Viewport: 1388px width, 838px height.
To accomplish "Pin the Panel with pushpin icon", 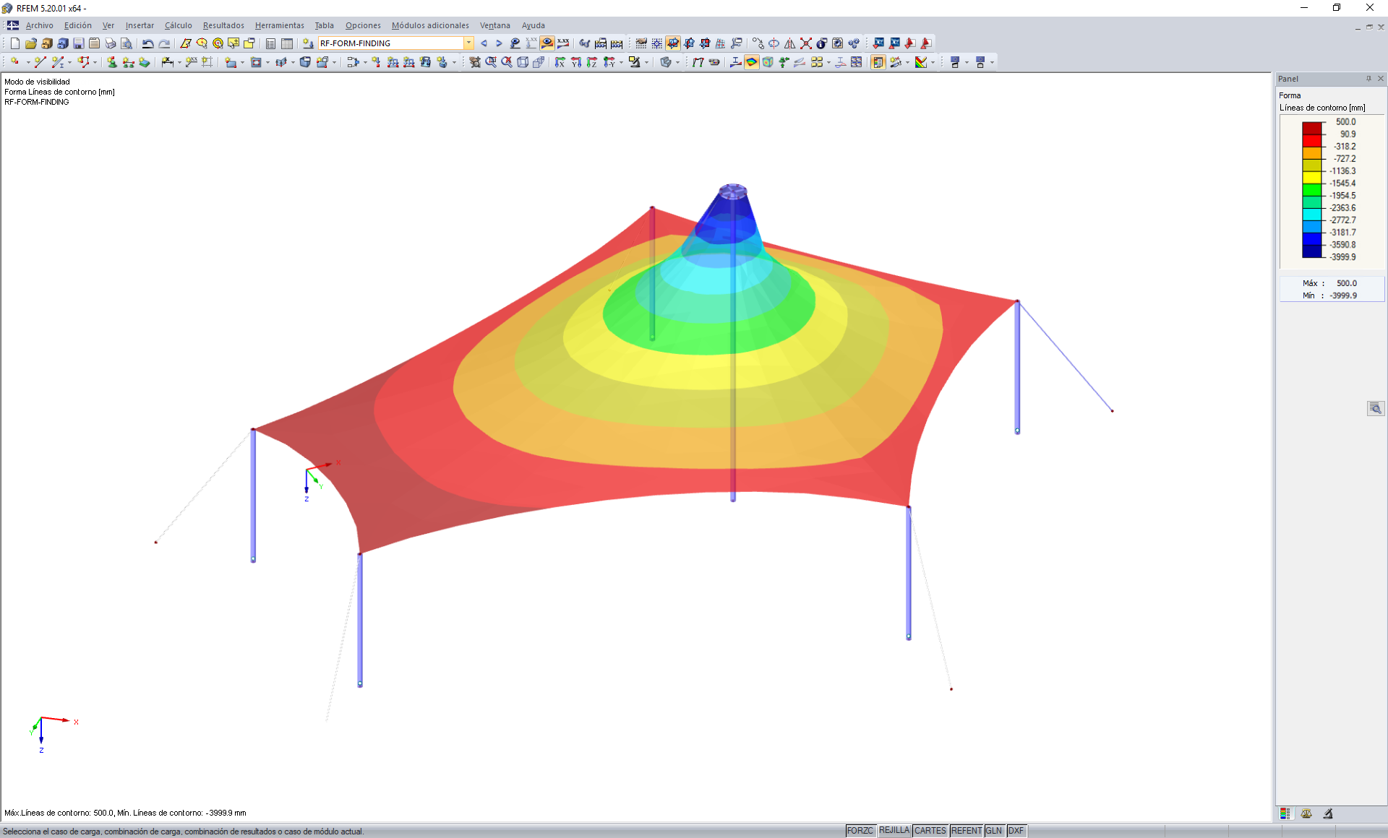I will (1368, 79).
